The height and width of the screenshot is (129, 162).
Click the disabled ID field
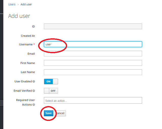click(x=93, y=26)
